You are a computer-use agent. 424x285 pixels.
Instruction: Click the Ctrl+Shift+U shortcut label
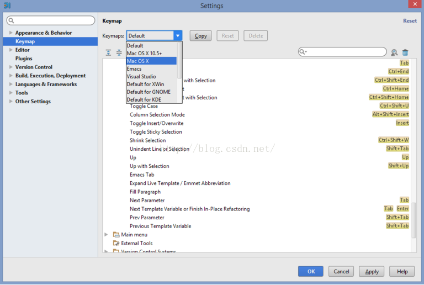tap(394, 105)
